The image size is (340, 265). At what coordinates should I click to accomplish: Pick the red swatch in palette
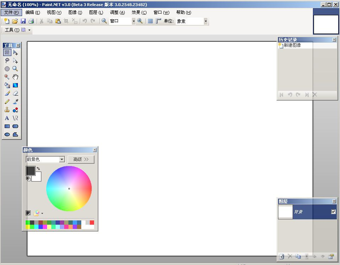tap(92, 223)
